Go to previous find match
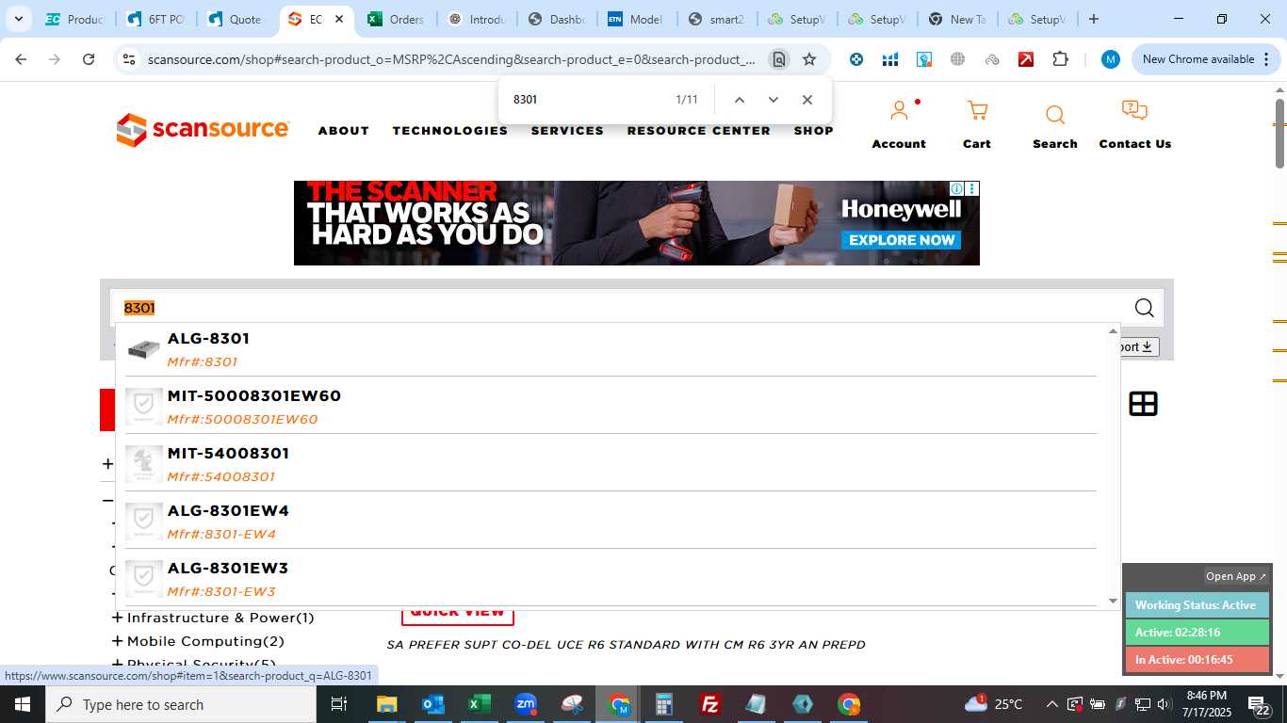1287x723 pixels. [x=740, y=100]
